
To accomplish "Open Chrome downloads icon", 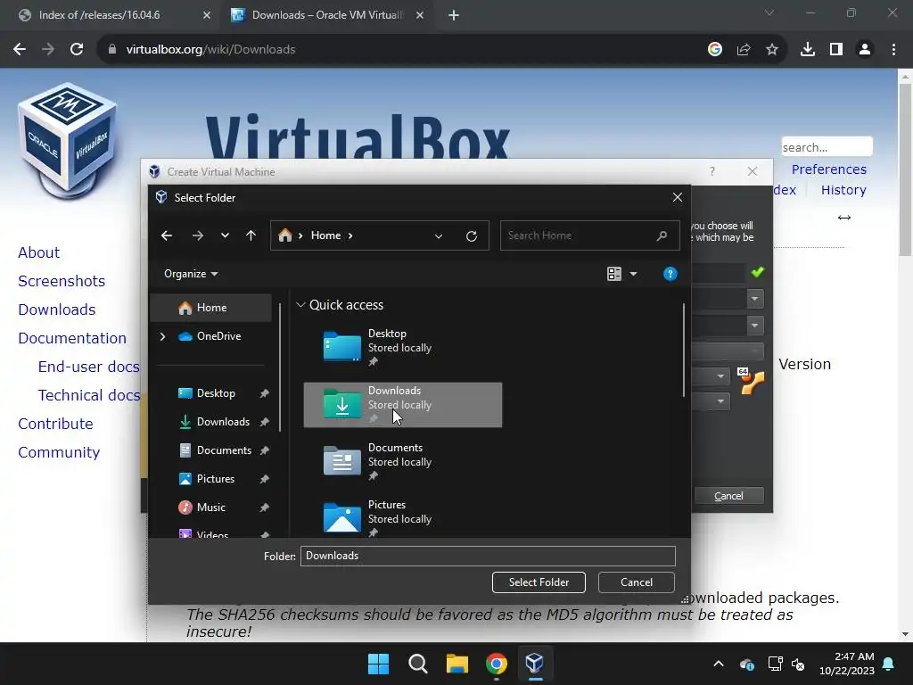I will pos(808,50).
